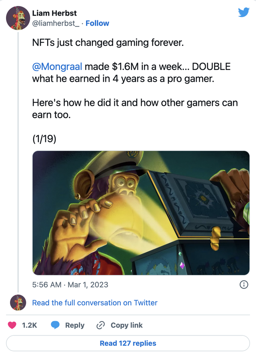Screen dimensions: 256x357
Task: Open Liam Herbst's large profile avatar
Action: (18, 18)
